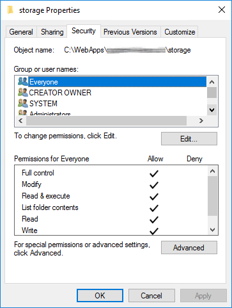Click the user list scroll right arrow
232x308 pixels.
click(201, 121)
